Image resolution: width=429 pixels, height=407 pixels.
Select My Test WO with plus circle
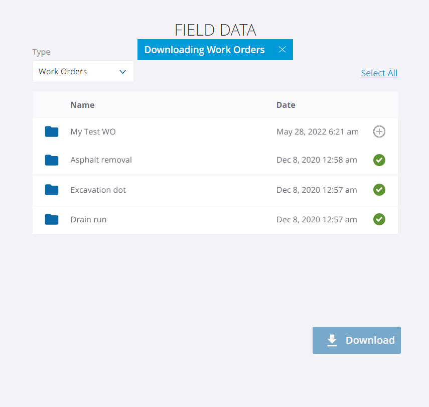coord(379,131)
